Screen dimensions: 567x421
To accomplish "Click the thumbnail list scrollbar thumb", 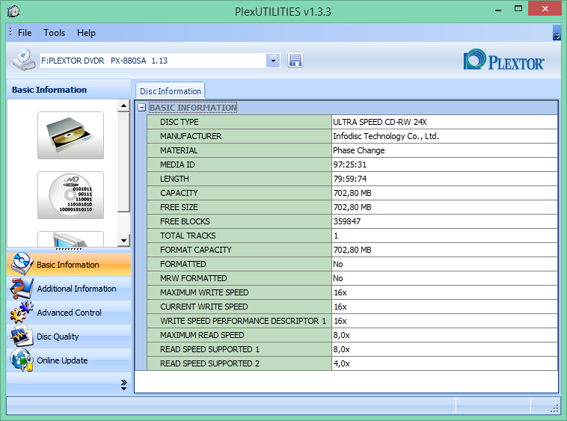I will (123, 162).
